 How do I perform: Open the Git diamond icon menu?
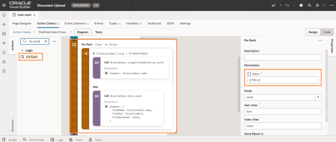click(301, 6)
